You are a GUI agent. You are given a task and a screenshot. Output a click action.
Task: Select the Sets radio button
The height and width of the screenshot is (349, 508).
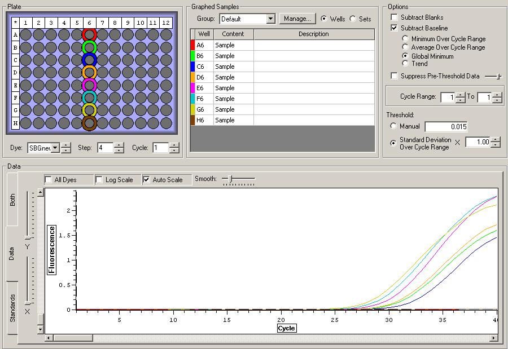[352, 19]
